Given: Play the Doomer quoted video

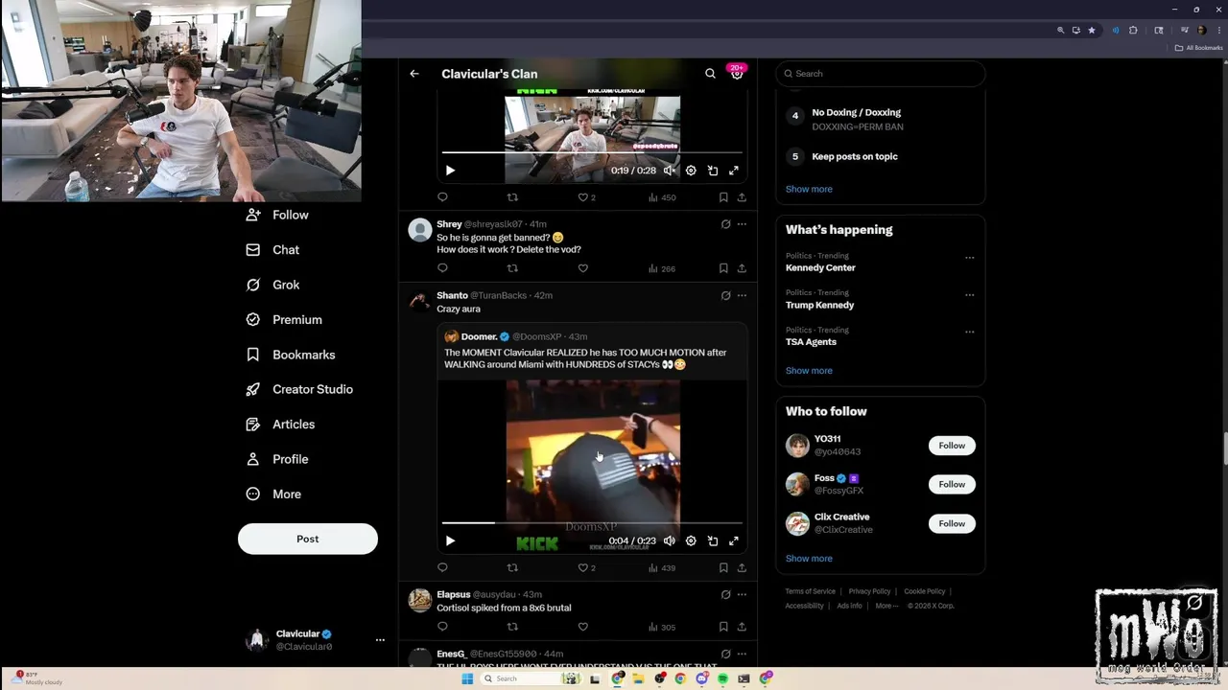Looking at the screenshot, I should [x=450, y=541].
